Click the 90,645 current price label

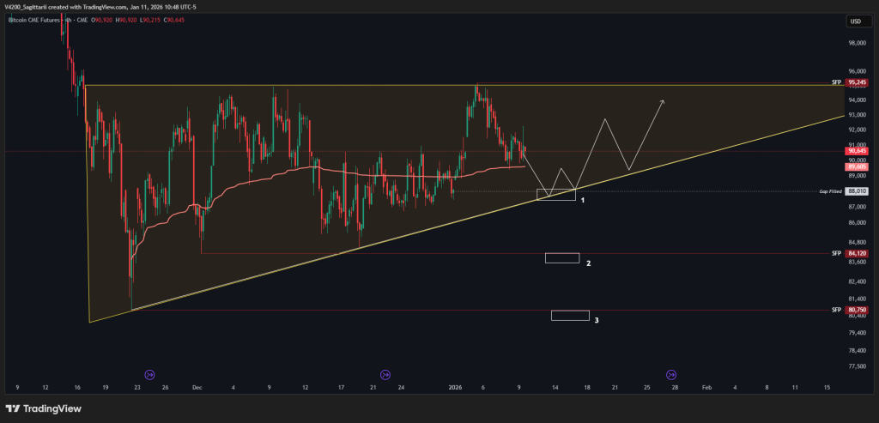856,151
